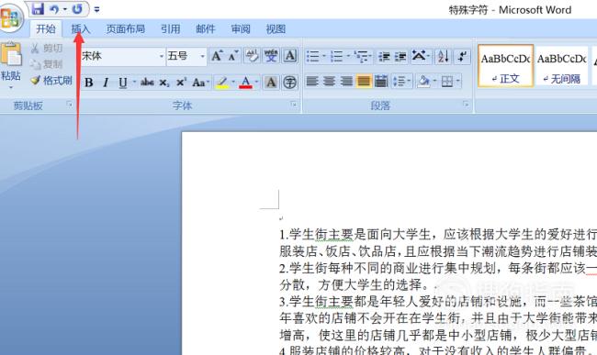Apply character border to text
Image resolution: width=597 pixels, height=355 pixels.
coord(290,56)
